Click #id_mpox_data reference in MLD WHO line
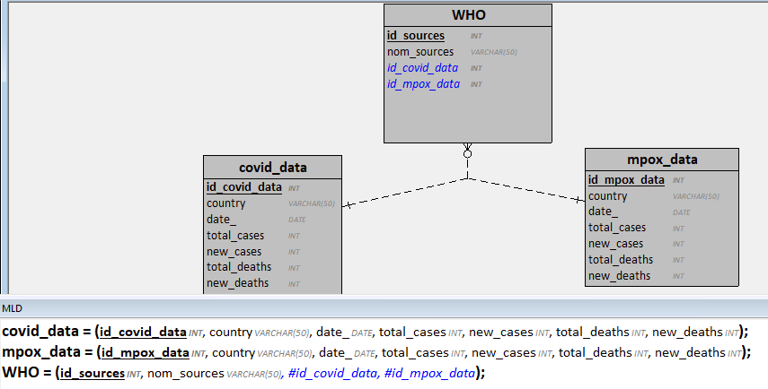768x389 pixels. coord(429,374)
